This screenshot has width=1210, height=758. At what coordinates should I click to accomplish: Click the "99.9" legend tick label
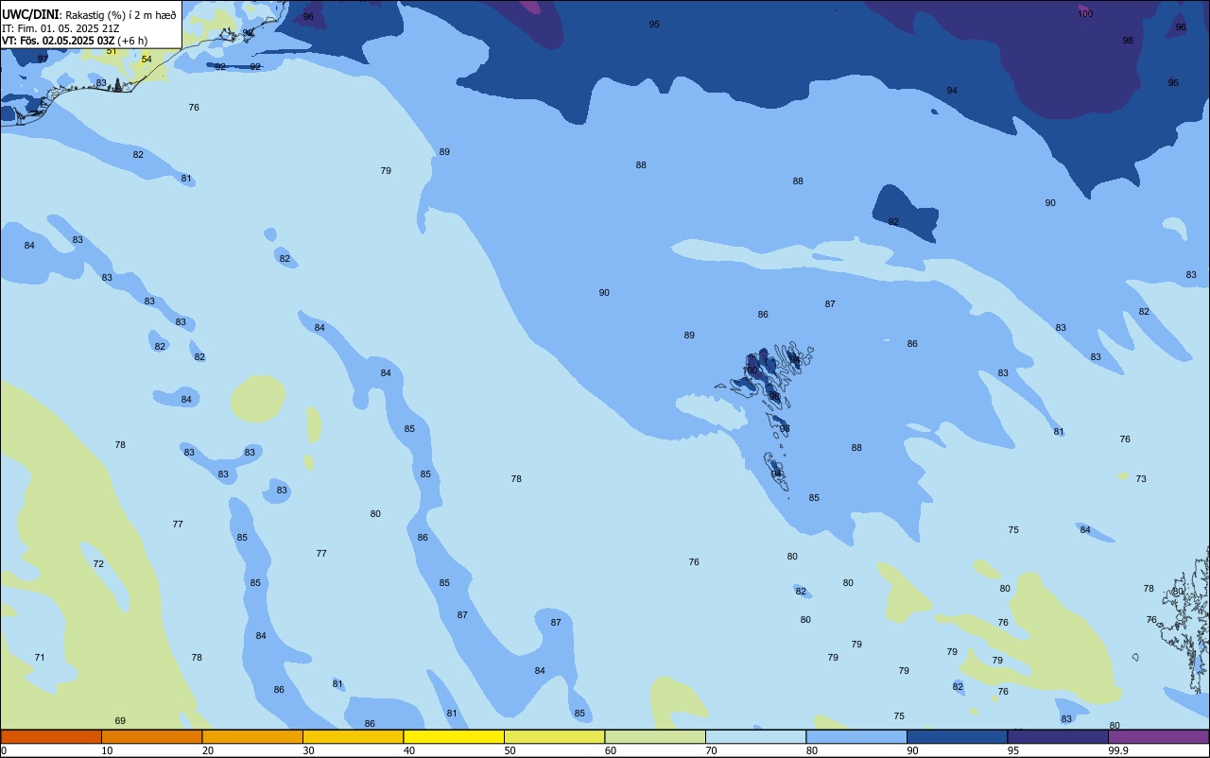pyautogui.click(x=1118, y=750)
